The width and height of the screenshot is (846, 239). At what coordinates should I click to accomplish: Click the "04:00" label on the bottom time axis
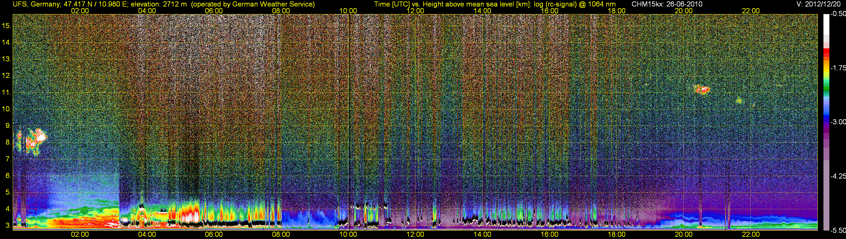[147, 235]
